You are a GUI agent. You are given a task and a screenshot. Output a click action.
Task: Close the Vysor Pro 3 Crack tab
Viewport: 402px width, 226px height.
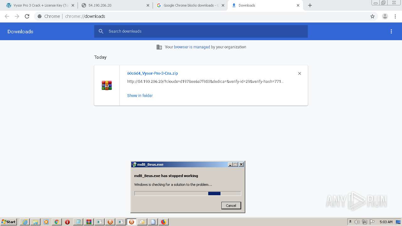coord(73,5)
